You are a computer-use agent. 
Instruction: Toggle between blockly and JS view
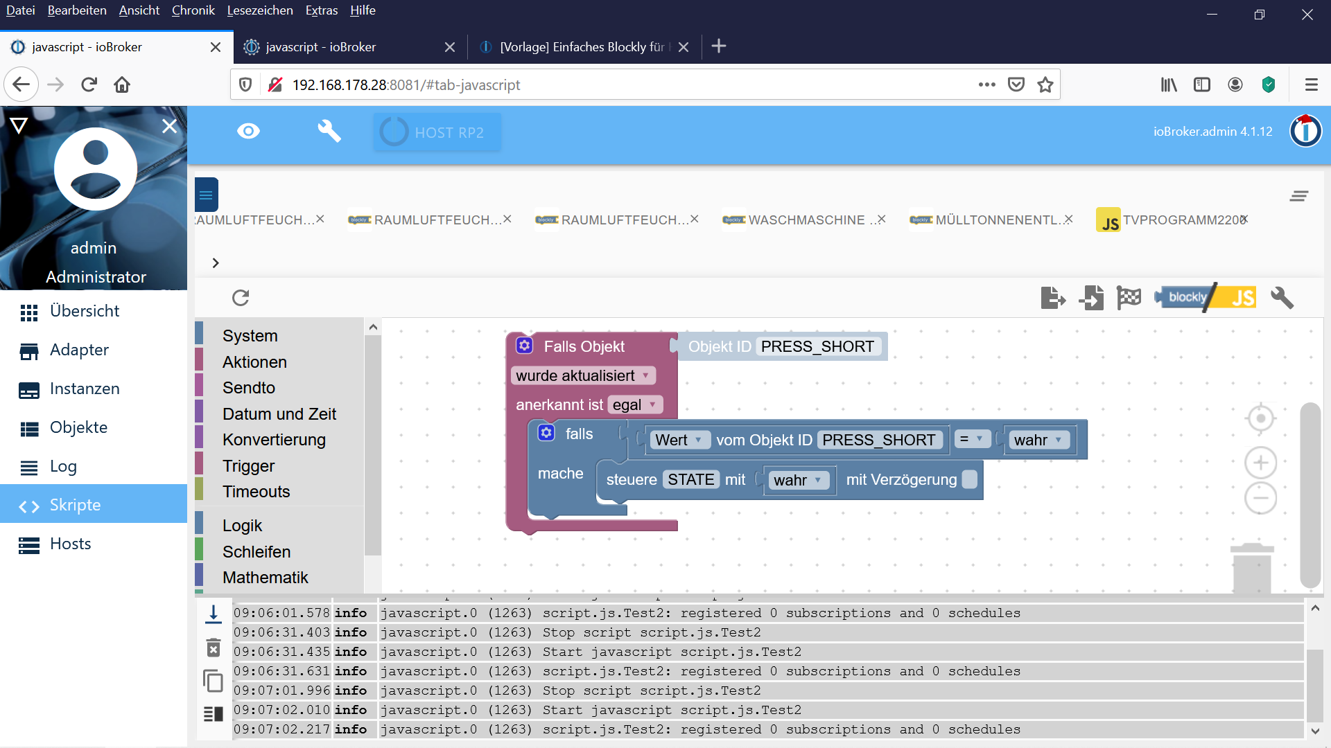[x=1206, y=298]
